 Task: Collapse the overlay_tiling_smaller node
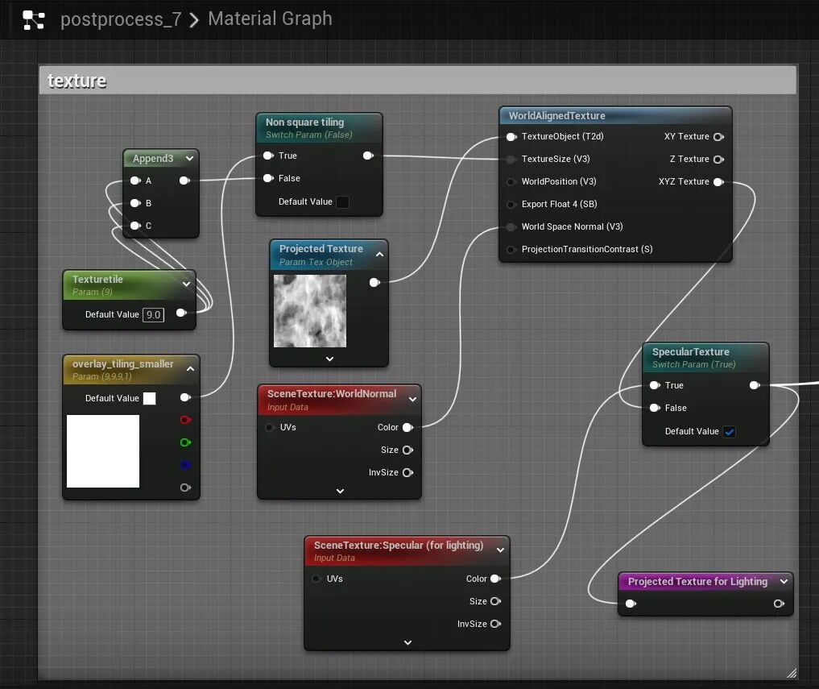tap(191, 368)
